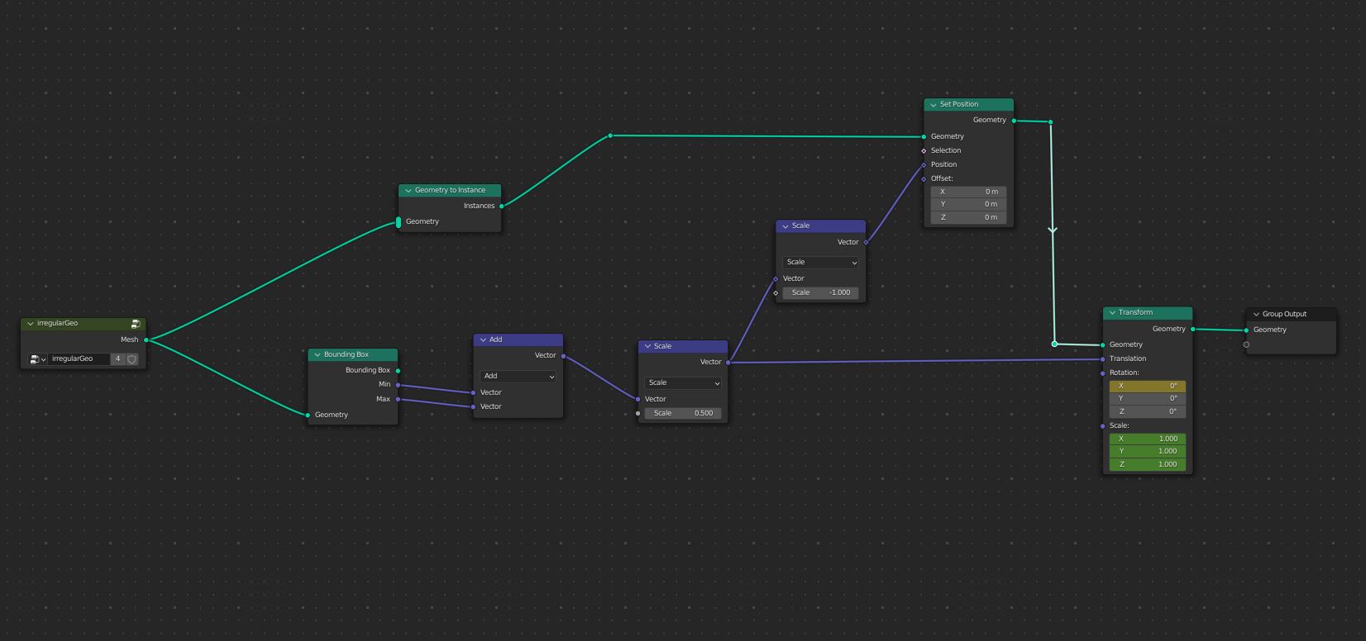
Task: Click the node group icon in irregularGeo header
Action: [x=136, y=324]
